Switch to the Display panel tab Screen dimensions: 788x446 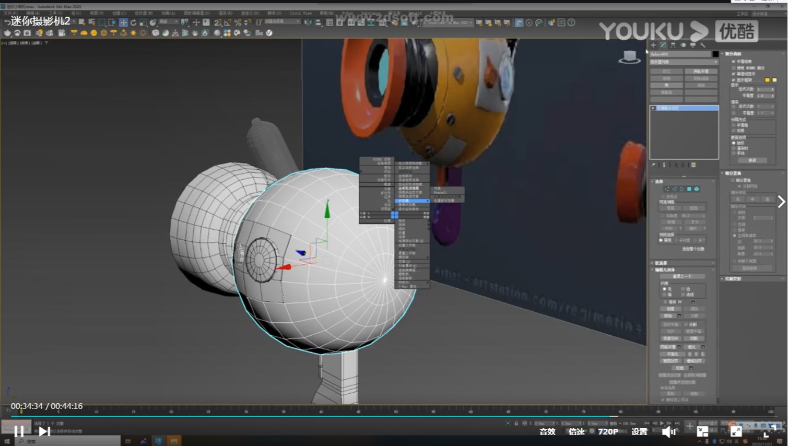click(x=693, y=45)
